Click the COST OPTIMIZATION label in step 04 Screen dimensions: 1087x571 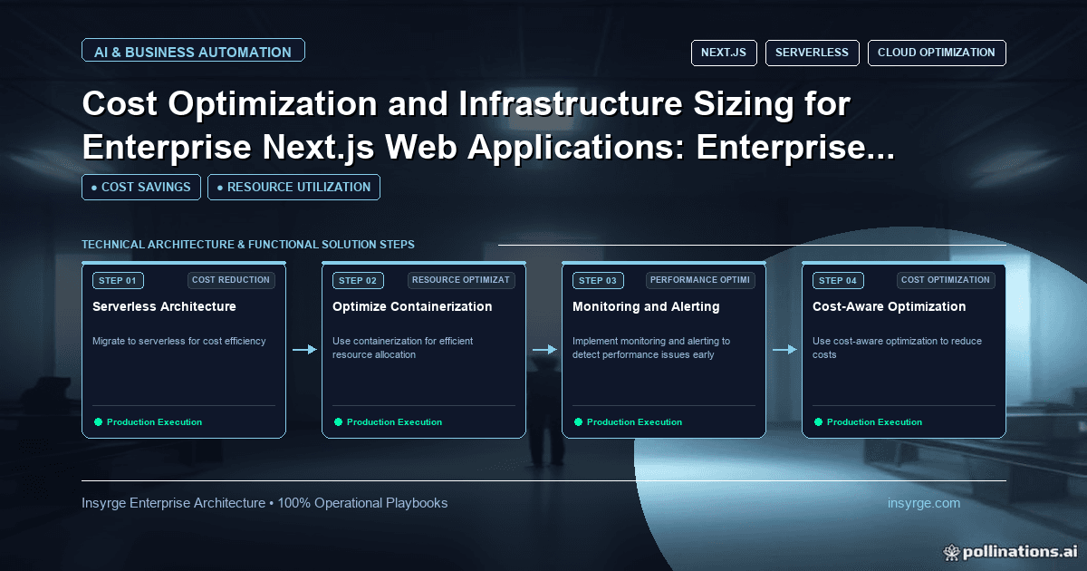click(946, 280)
